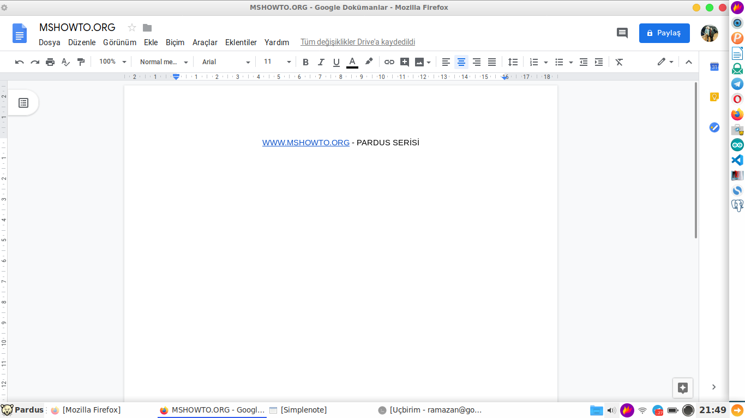
Task: Open the Düzenle menu
Action: [82, 42]
